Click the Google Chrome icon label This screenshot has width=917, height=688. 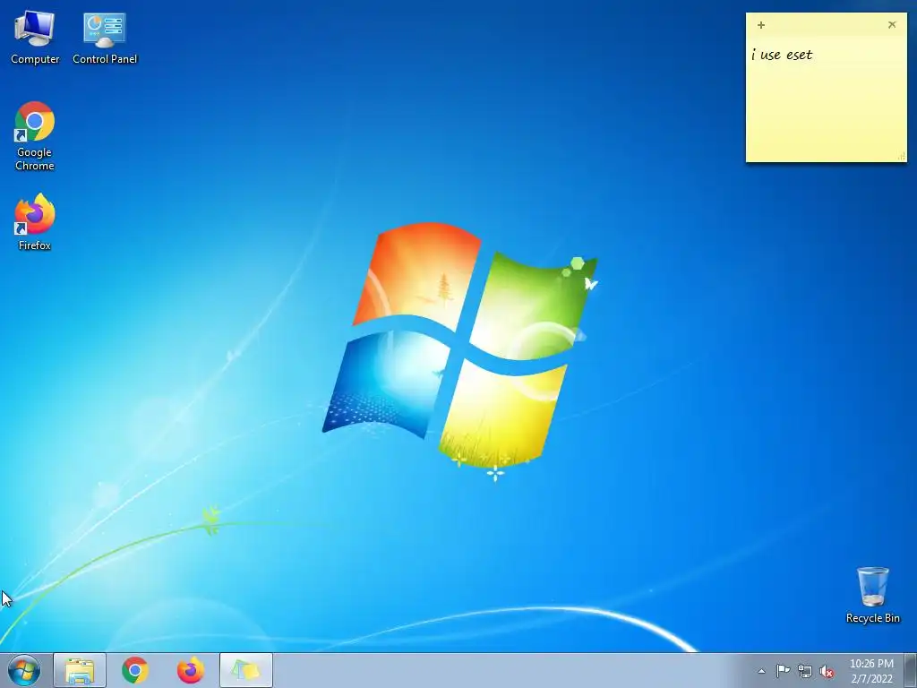(x=35, y=159)
